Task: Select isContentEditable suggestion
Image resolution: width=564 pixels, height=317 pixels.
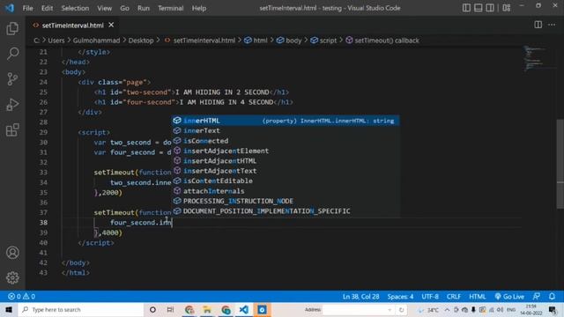Action: coord(285,181)
